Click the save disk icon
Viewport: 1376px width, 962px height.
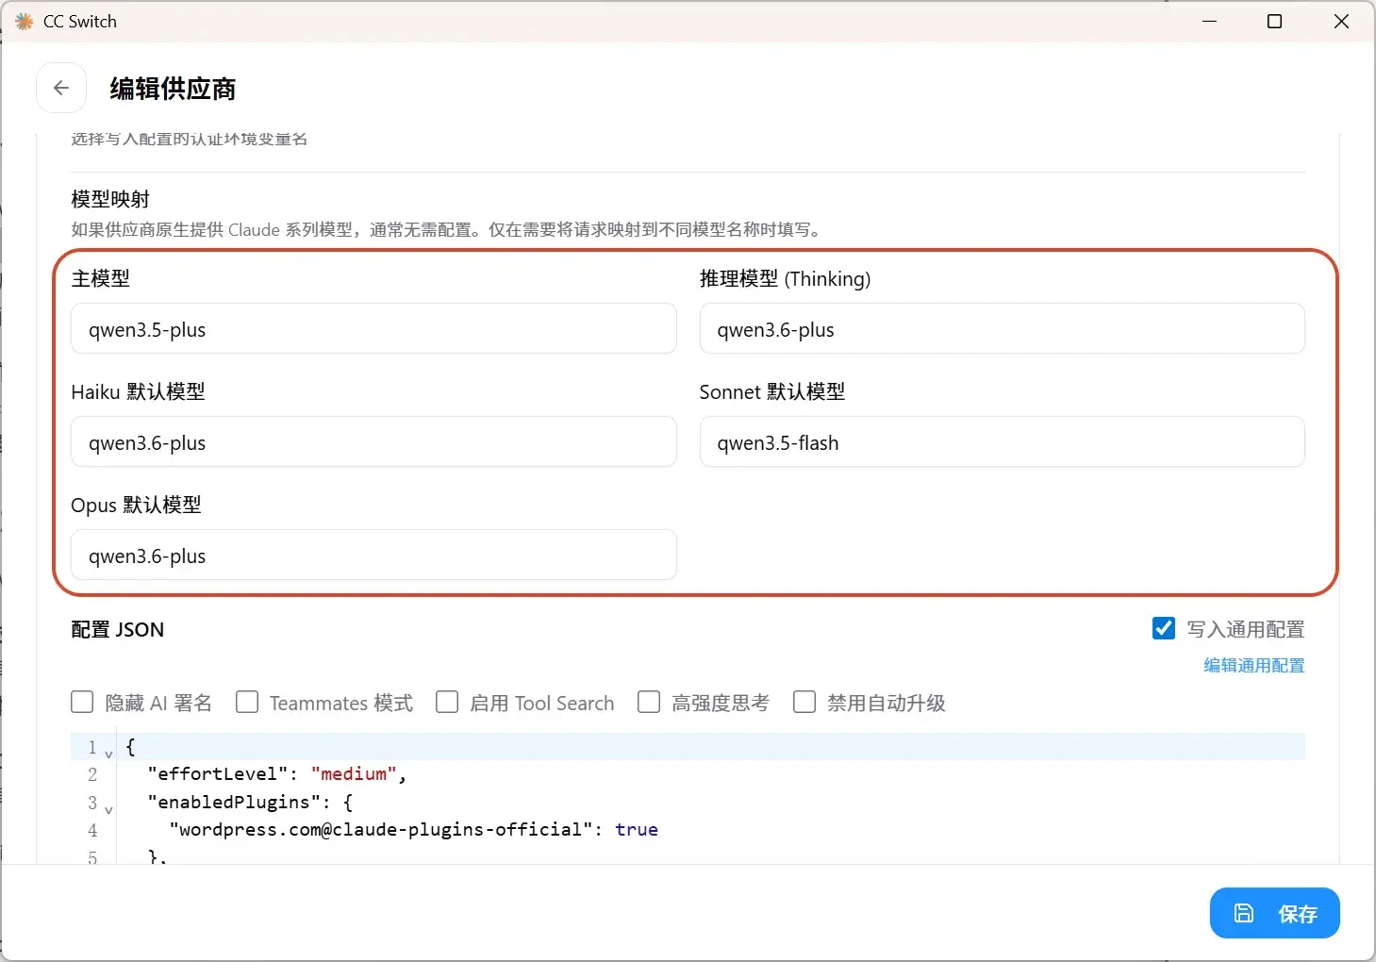click(1244, 913)
